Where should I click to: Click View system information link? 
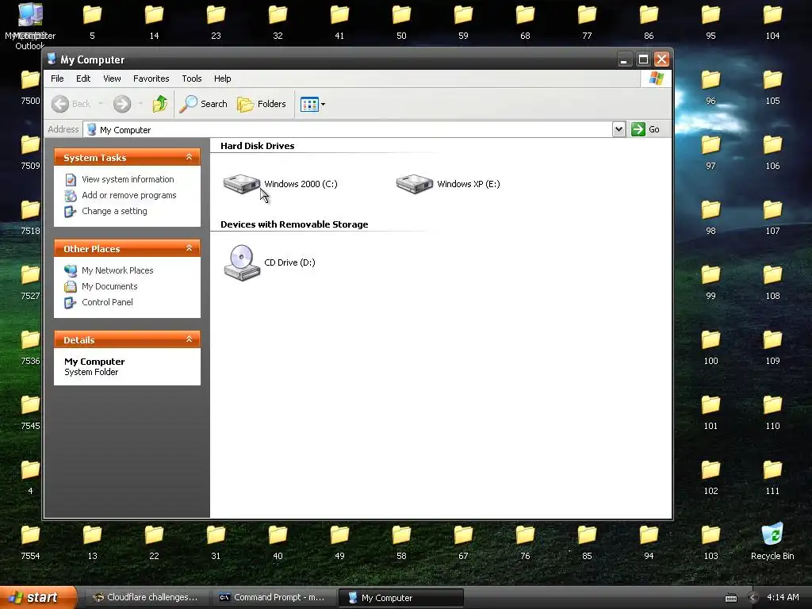click(128, 179)
